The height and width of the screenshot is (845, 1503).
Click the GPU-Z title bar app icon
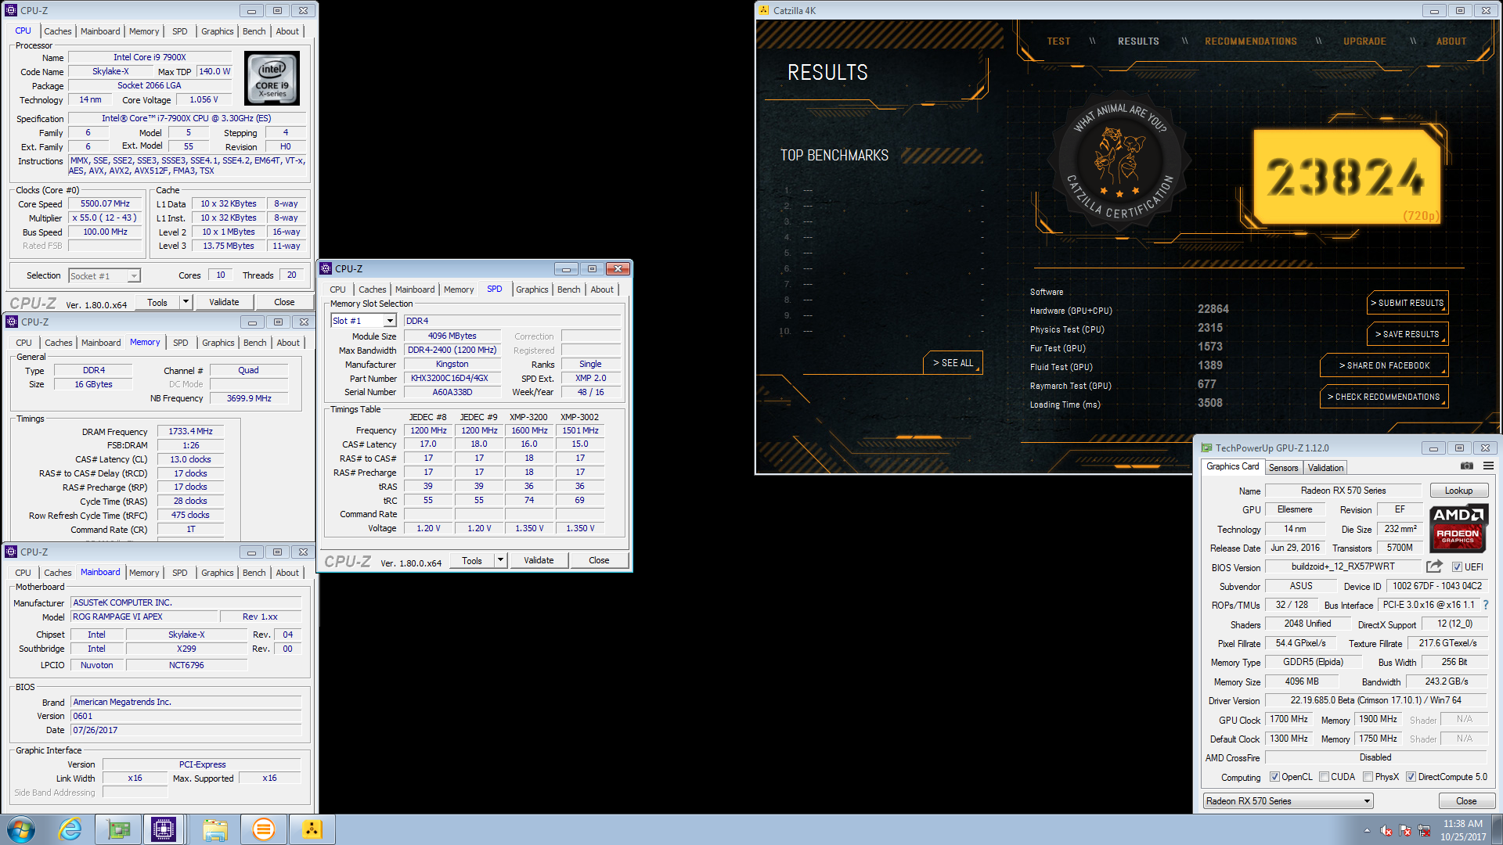tap(1206, 448)
